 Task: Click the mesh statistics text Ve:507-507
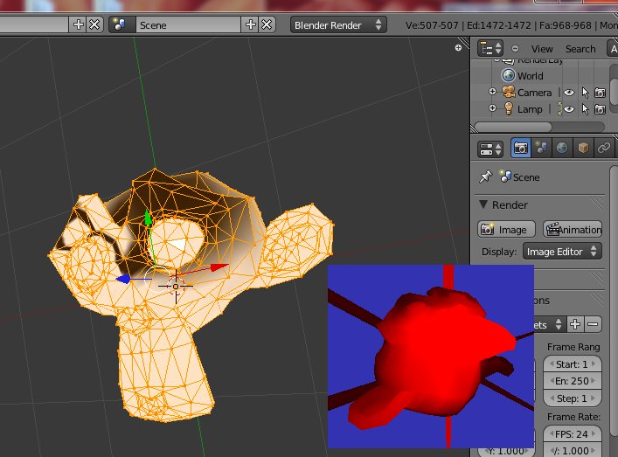point(432,25)
